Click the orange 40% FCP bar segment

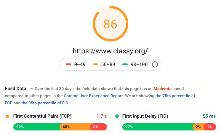75,127
